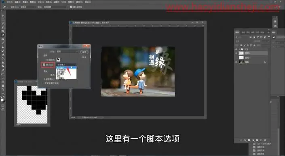Select the Crop tool
Image resolution: width=285 pixels, height=156 pixels.
tap(3, 31)
